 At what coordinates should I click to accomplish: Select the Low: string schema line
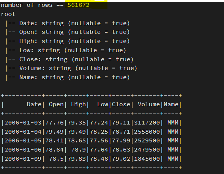tap(66, 50)
